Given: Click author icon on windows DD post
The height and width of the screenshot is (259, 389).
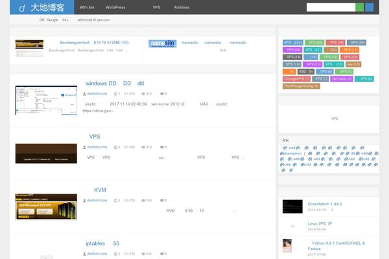Looking at the screenshot, I should click(84, 94).
